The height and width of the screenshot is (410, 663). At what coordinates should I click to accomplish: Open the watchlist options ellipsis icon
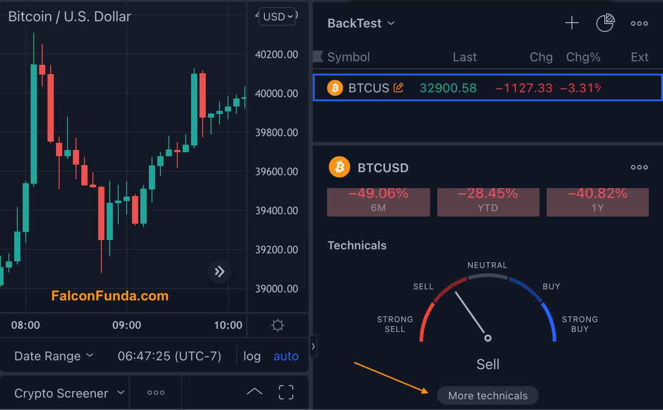point(639,23)
